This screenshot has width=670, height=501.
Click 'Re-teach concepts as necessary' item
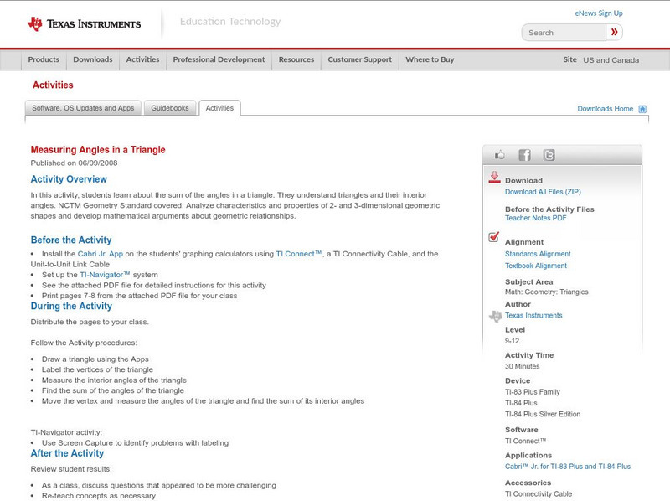(99, 496)
